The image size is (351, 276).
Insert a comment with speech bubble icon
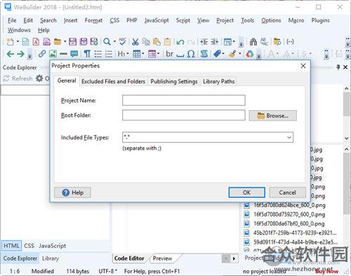click(x=74, y=54)
